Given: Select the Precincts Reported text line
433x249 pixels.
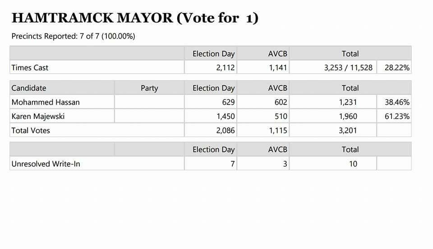Looking at the screenshot, I should (x=73, y=36).
